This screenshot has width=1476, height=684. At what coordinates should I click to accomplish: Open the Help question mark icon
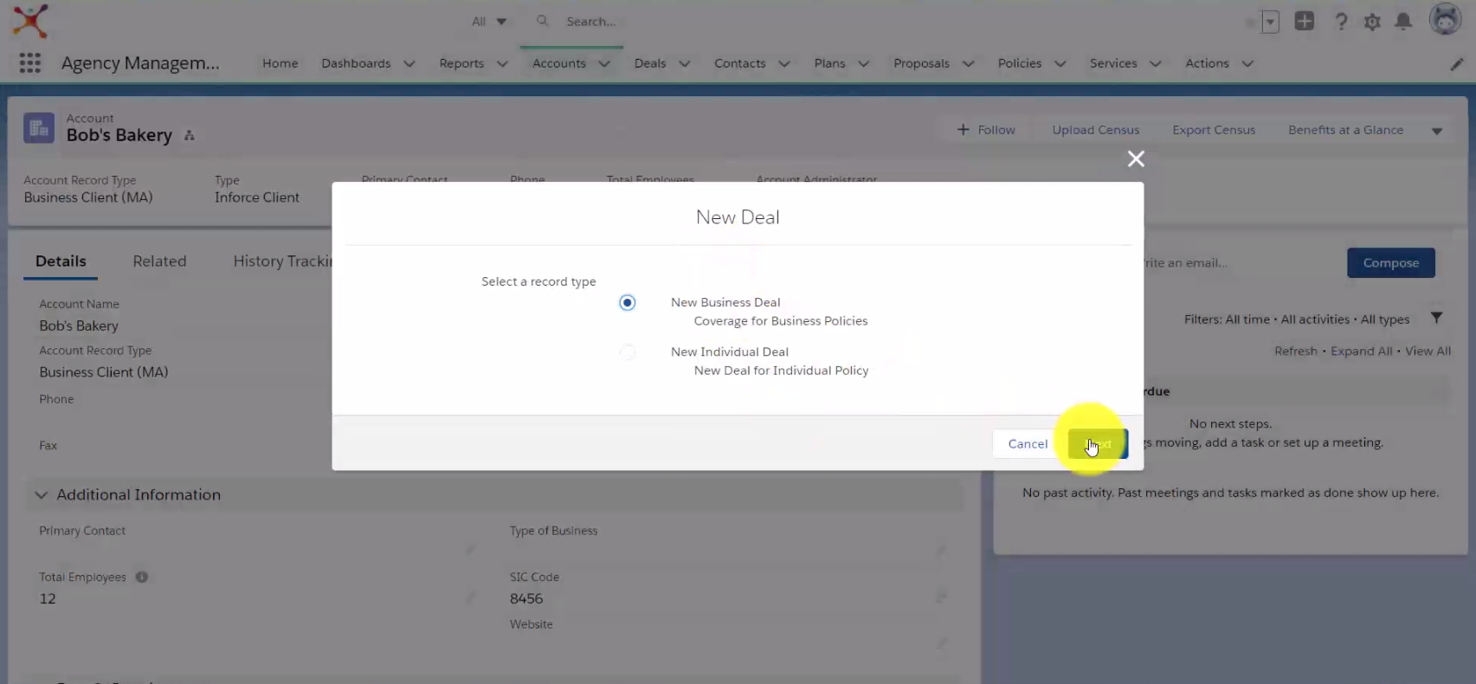tap(1341, 22)
